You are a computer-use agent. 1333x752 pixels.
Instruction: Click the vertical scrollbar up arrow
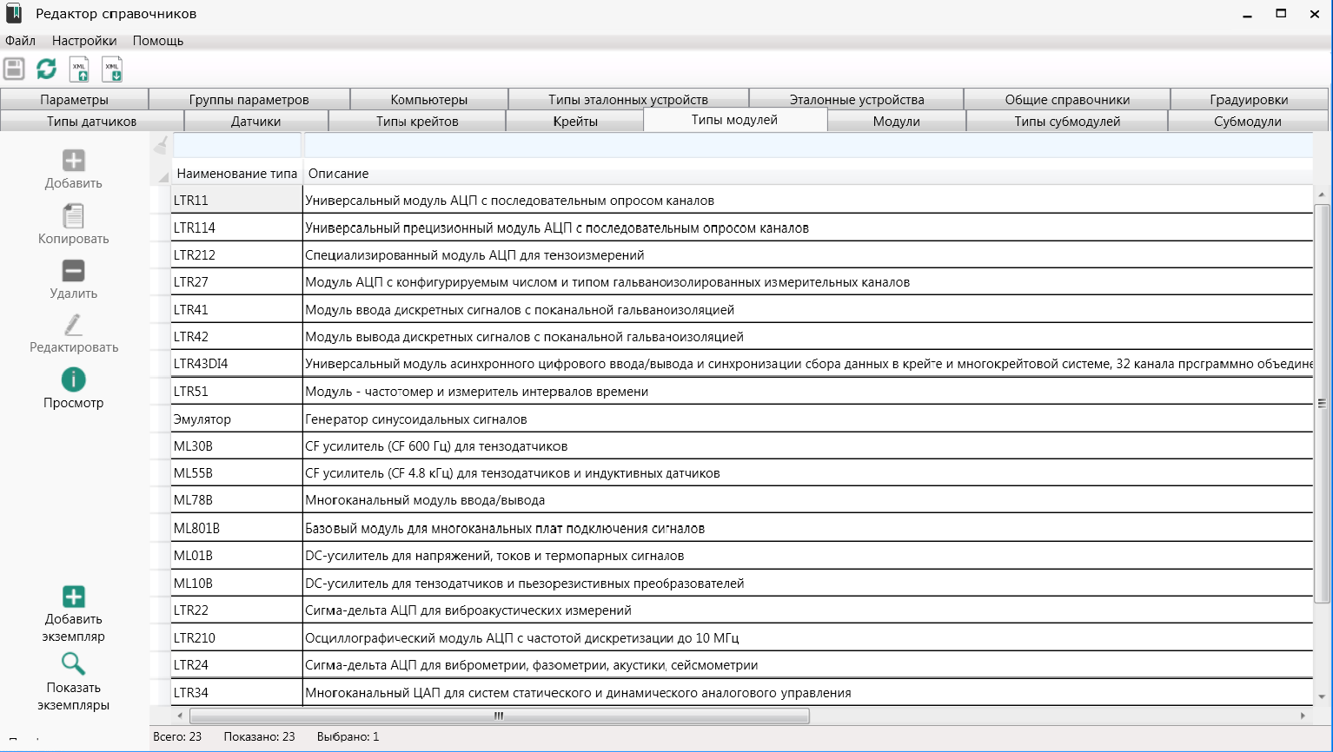point(1322,195)
